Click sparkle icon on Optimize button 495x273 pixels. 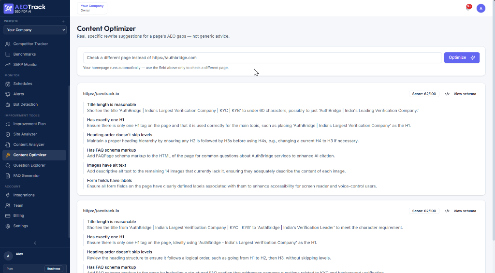[x=473, y=58]
